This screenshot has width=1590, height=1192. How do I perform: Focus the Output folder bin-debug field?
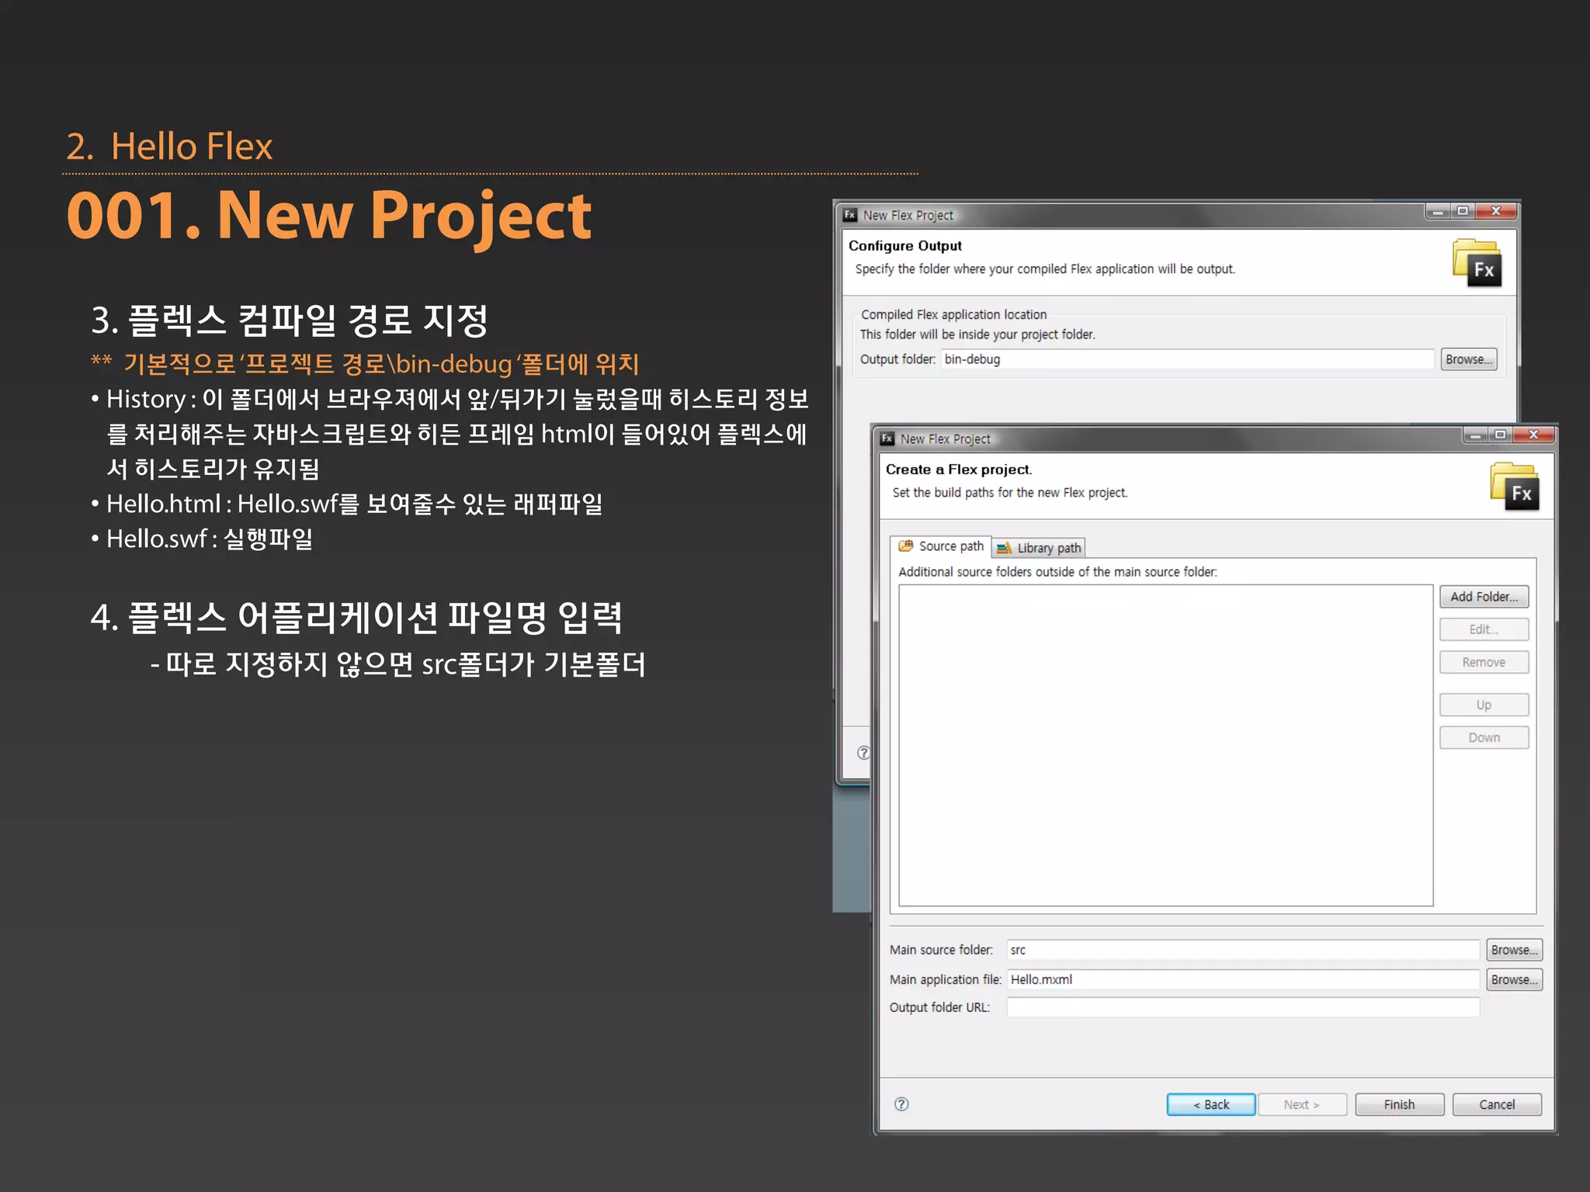1188,359
